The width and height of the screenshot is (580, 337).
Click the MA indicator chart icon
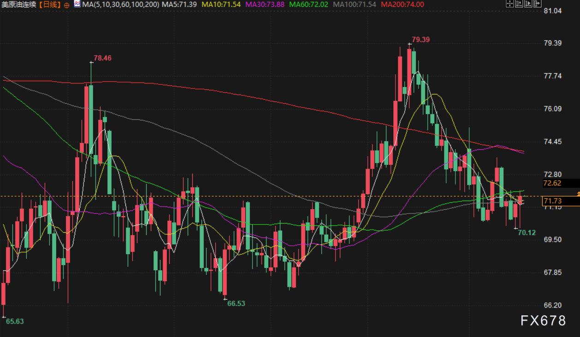click(x=77, y=4)
